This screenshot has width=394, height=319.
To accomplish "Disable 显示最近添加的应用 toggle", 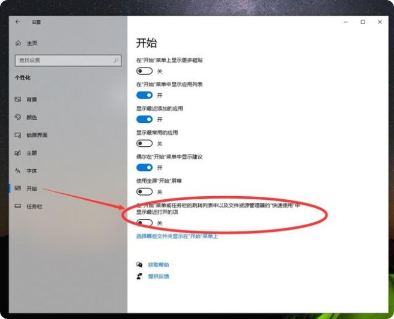I will point(144,119).
